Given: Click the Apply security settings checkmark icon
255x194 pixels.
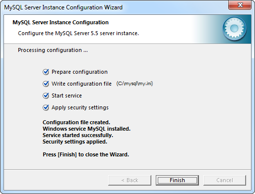Looking at the screenshot, I should (46, 107).
